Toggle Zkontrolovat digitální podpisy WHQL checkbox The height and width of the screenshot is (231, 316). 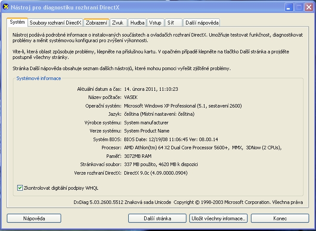click(x=20, y=188)
